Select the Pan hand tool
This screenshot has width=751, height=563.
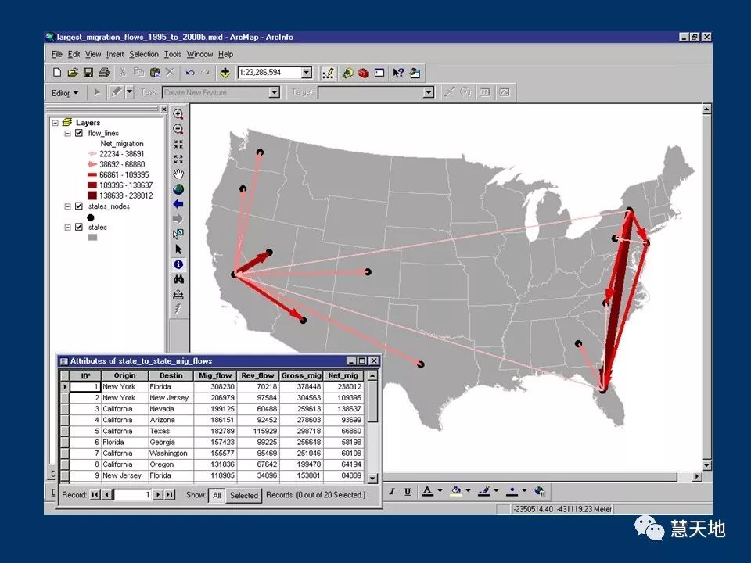178,174
